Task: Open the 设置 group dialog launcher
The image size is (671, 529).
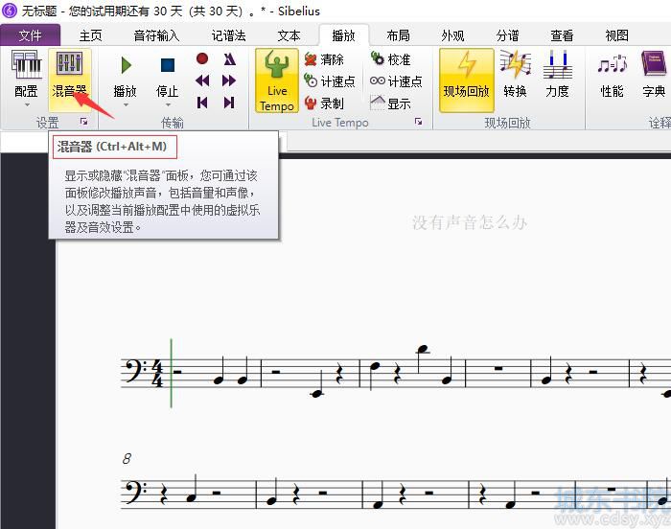Action: 84,122
